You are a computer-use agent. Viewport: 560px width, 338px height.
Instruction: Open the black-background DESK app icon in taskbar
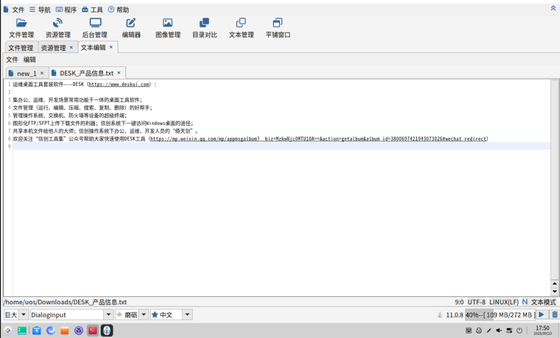pos(107,331)
